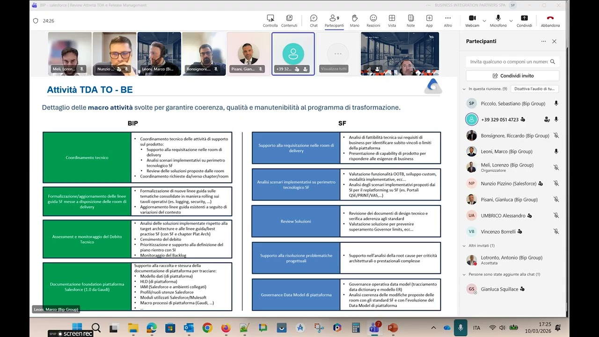Open clock showing 17:25 10/03/2026
Image resolution: width=599 pixels, height=337 pixels.
[538, 327]
